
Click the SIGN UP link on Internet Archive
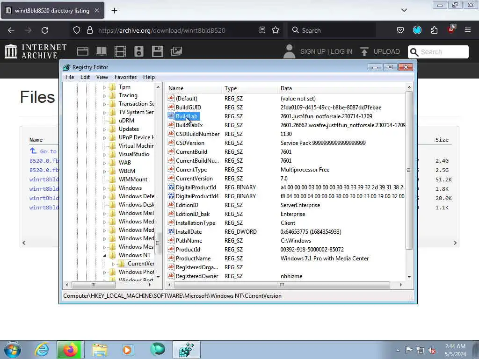tap(312, 51)
